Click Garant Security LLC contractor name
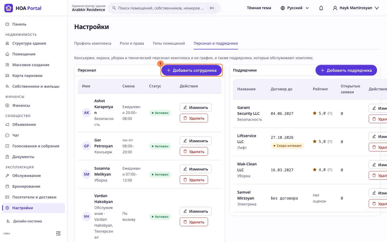The width and height of the screenshot is (387, 242). pyautogui.click(x=248, y=111)
